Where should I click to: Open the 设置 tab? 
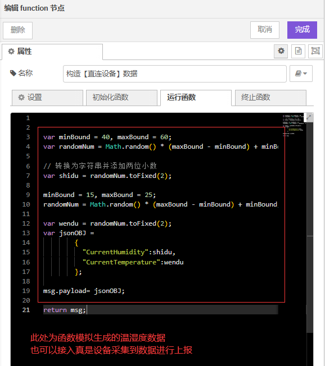pos(47,98)
